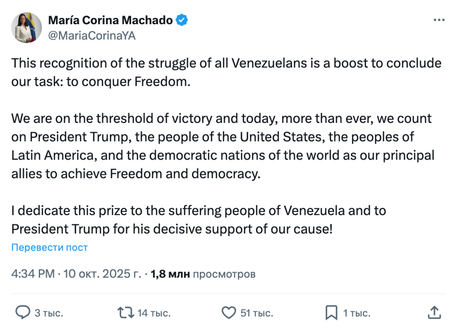This screenshot has width=452, height=328.
Task: Click the paragraph starting "I dedicate this prize"
Action: 199,220
